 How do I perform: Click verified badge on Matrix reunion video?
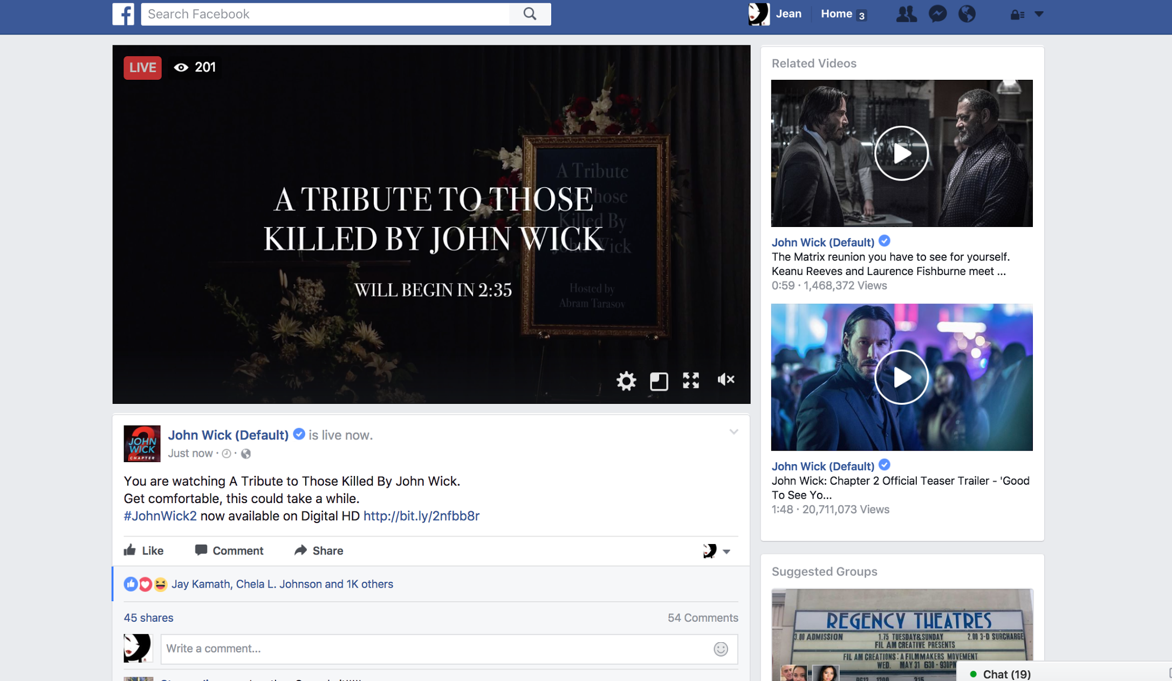pyautogui.click(x=885, y=241)
